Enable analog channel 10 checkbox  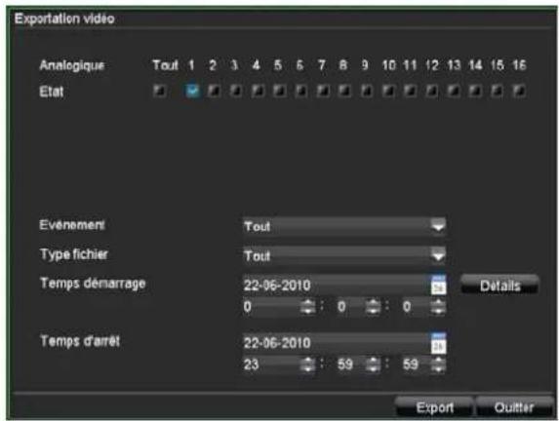pyautogui.click(x=388, y=91)
